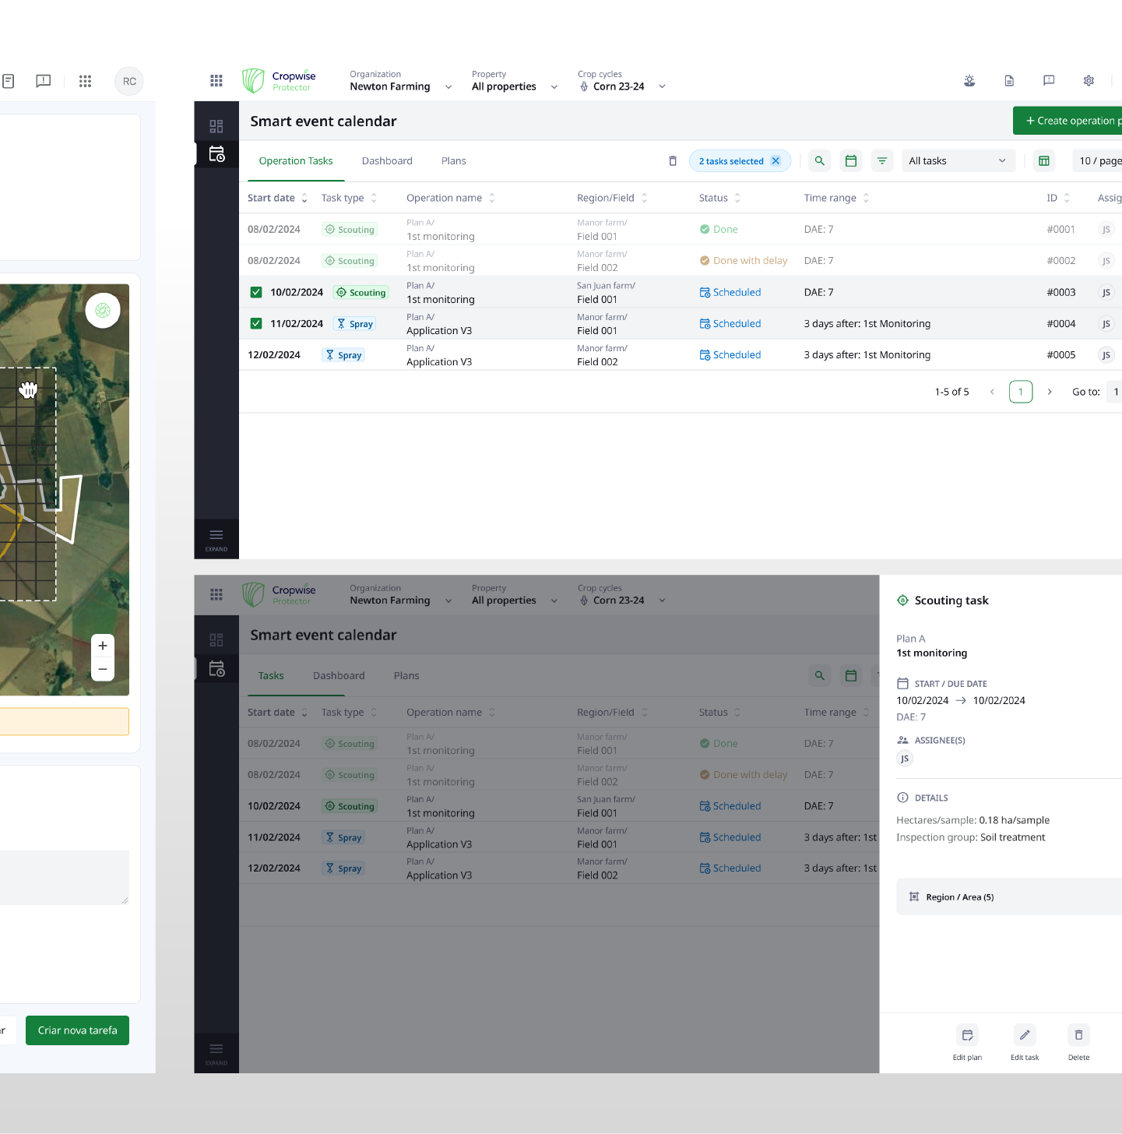This screenshot has height=1134, width=1122.
Task: Open the filter icon in top toolbar
Action: tap(882, 161)
